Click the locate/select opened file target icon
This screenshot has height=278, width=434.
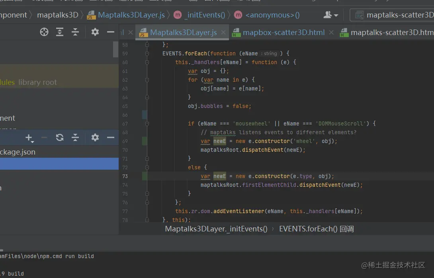[x=44, y=32]
